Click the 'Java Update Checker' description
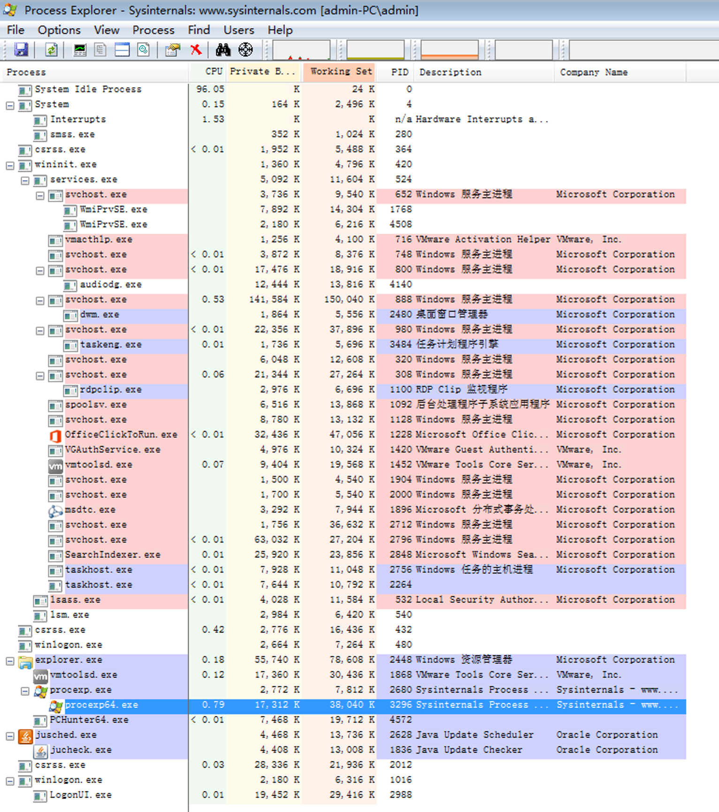 click(x=469, y=750)
